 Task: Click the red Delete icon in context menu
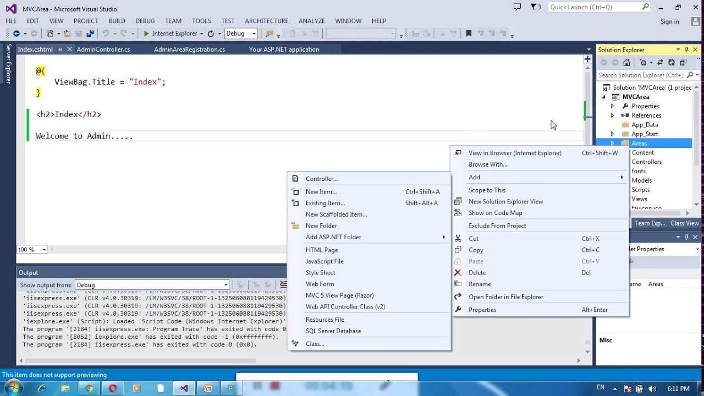point(458,273)
